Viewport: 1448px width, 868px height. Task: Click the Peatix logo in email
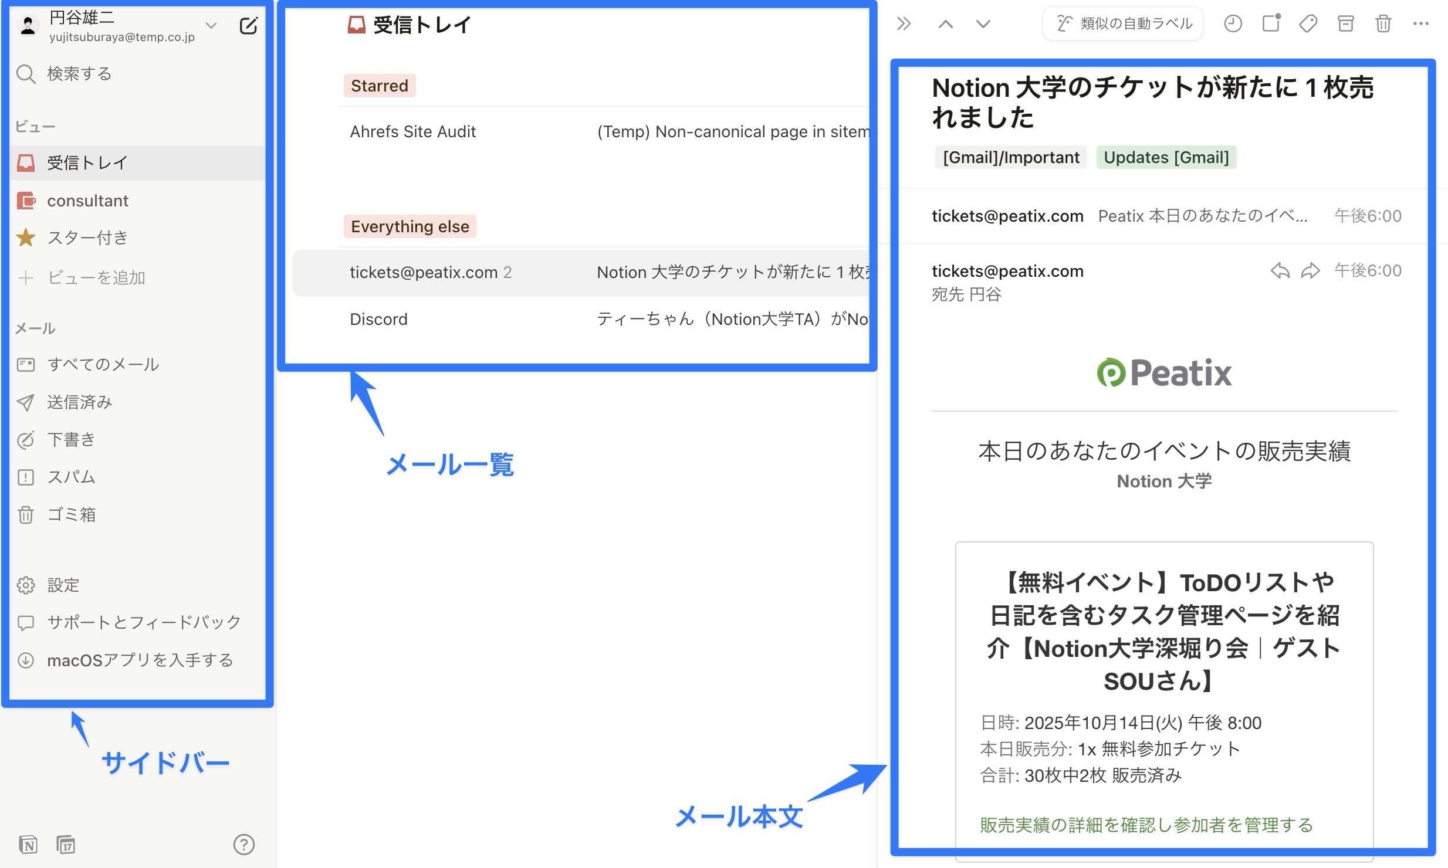pyautogui.click(x=1165, y=373)
